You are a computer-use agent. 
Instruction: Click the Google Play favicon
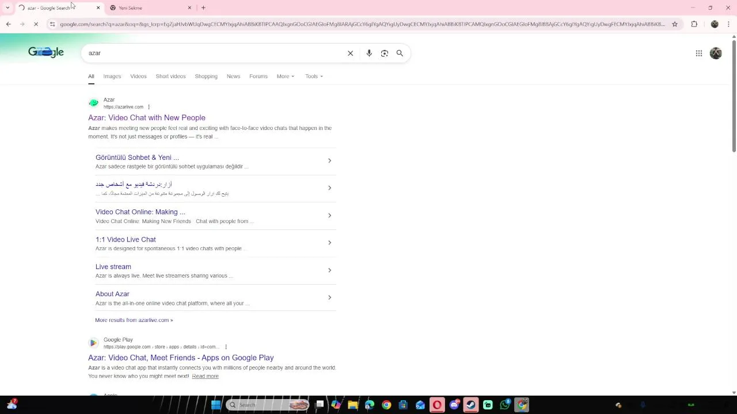click(93, 343)
